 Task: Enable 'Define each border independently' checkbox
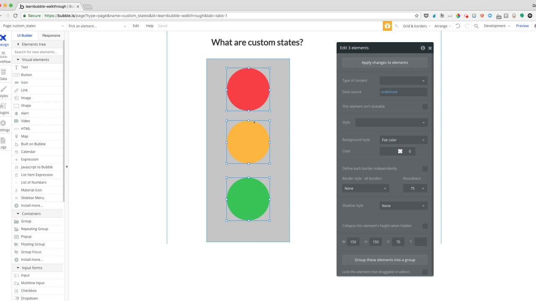(x=425, y=168)
